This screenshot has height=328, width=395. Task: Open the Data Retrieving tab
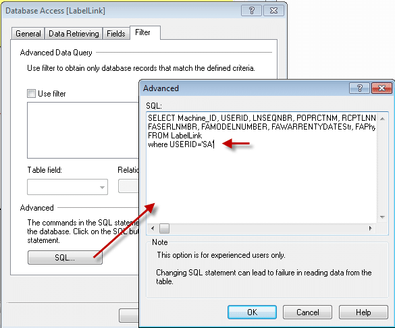click(74, 34)
